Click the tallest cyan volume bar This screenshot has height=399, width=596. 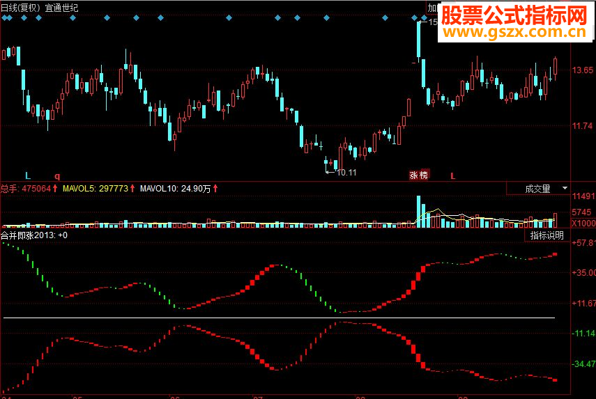[418, 212]
